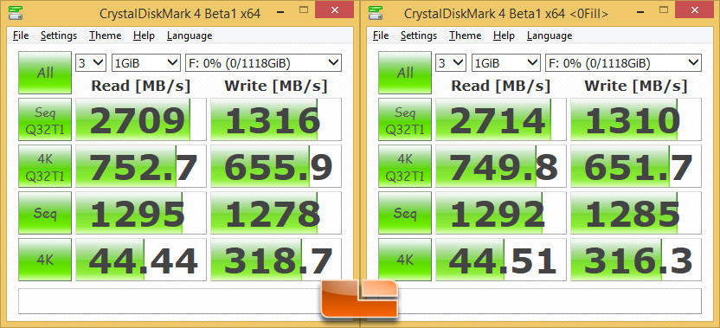
Task: Expand test count dropdown in 0Fill window
Action: tap(451, 63)
